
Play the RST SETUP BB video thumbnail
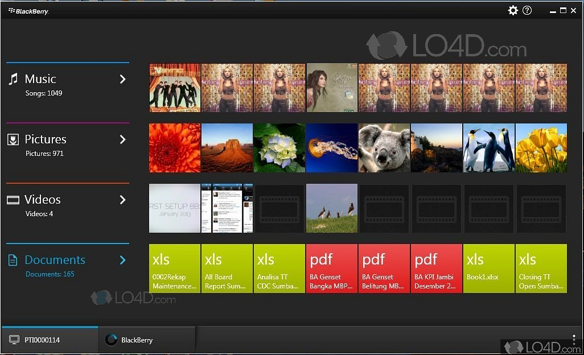click(175, 208)
